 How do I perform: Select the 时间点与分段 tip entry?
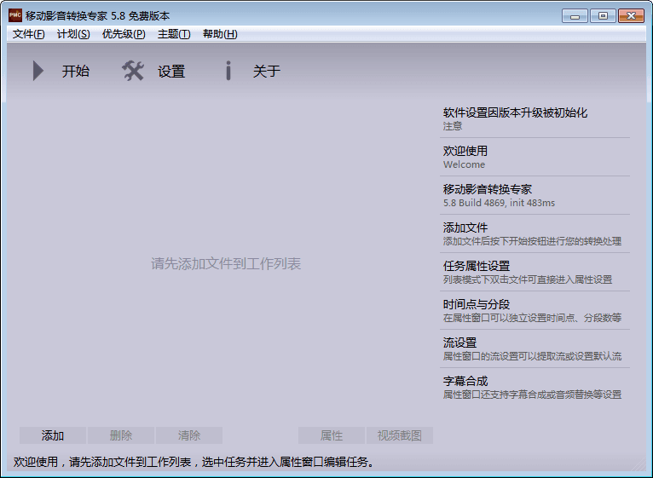point(535,310)
